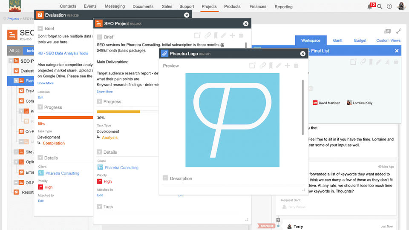The height and width of the screenshot is (230, 409).
Task: Open Pharetra Logo in new window icon
Action: 252,66
